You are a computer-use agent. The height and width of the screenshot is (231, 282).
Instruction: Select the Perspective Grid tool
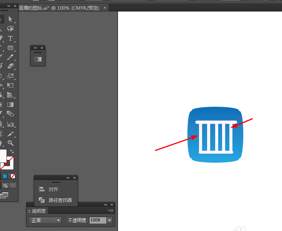[x=10, y=95]
